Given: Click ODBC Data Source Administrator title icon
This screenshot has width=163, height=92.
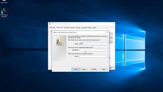Looking at the screenshot, I should click(x=50, y=24).
